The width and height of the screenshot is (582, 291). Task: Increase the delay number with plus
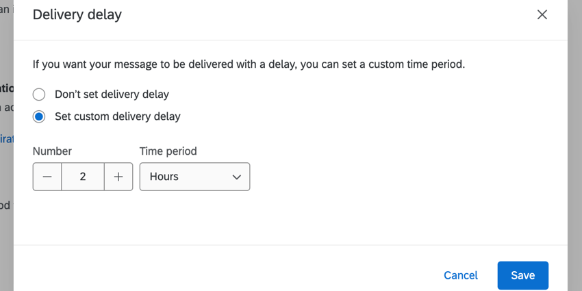coord(118,177)
